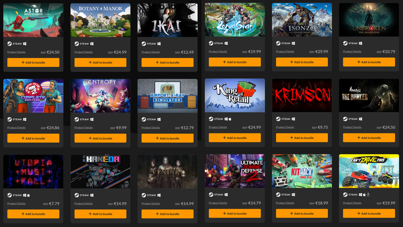Screen dimensions: 403x227
Task: Add Amnesia The Bunker to bundle
Action: tap(369, 138)
